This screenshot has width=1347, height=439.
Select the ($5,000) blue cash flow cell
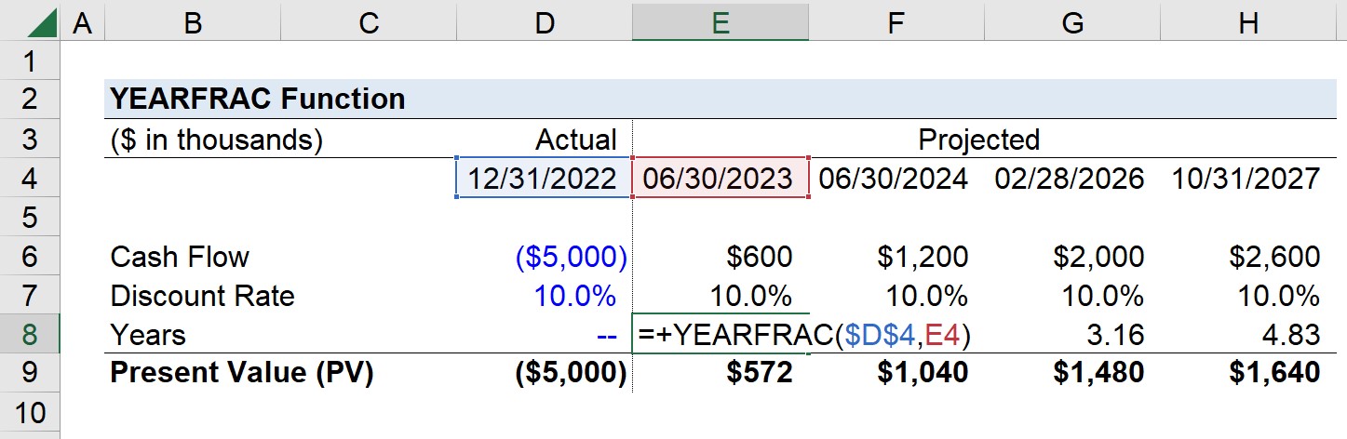(544, 256)
